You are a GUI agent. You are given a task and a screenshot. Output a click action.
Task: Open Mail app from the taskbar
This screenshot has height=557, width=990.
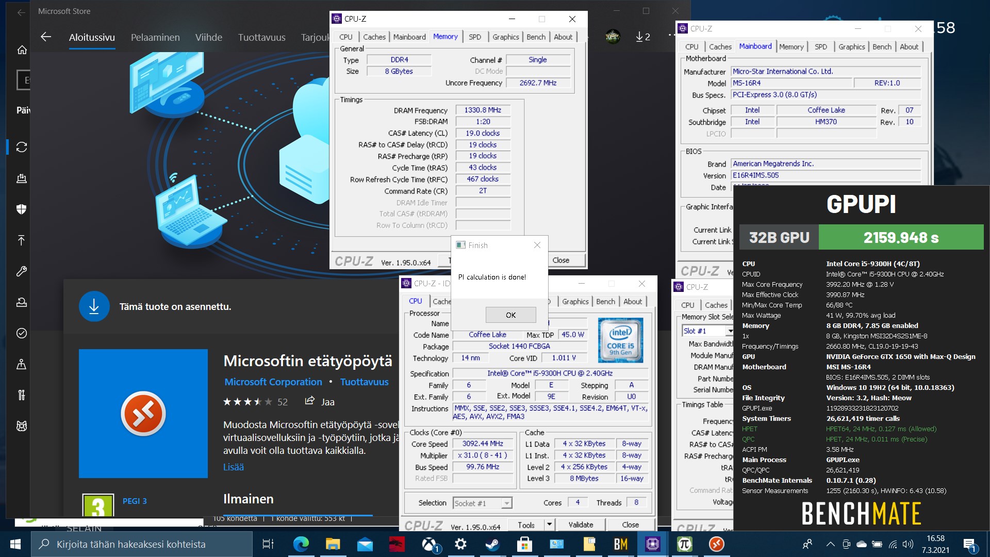point(365,544)
